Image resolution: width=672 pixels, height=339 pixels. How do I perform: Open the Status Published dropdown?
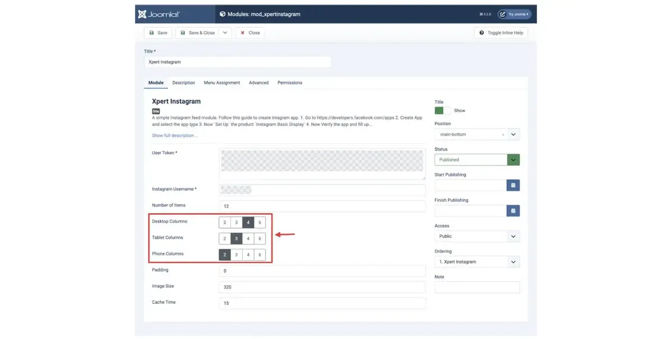tap(477, 160)
